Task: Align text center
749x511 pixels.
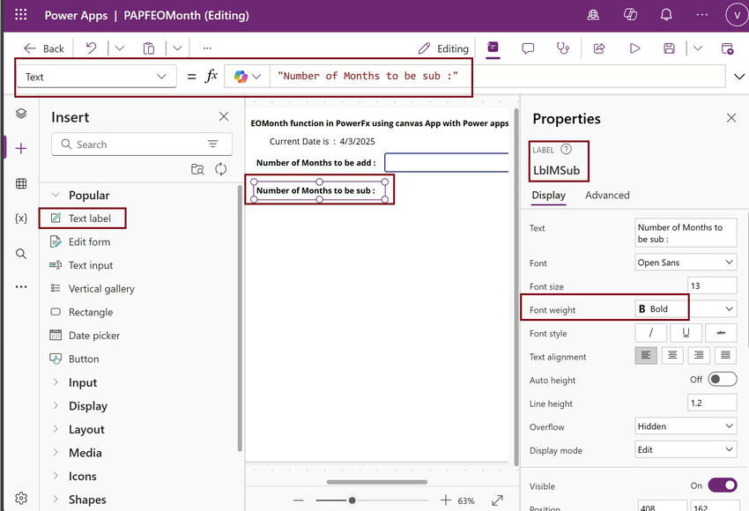Action: click(672, 355)
